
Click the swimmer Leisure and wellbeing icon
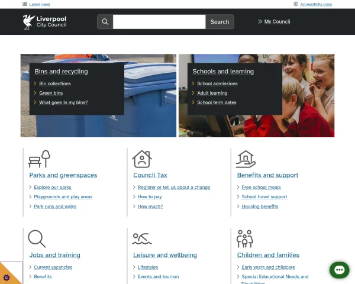[x=142, y=239]
